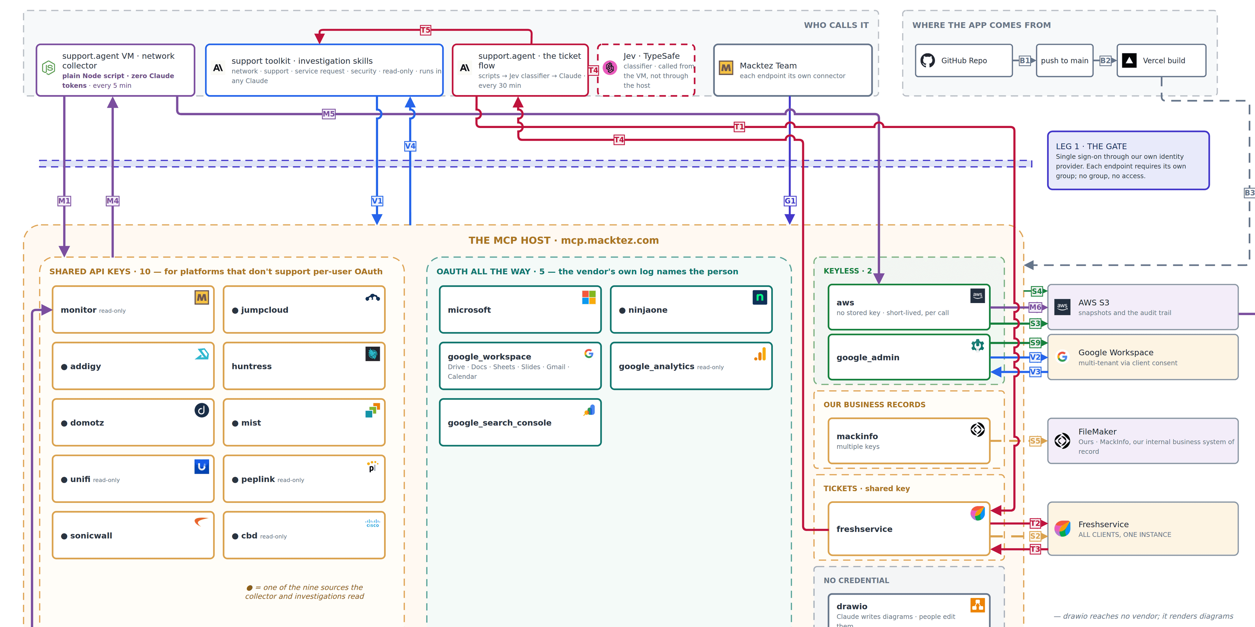The height and width of the screenshot is (627, 1255).
Task: Click the T2 edge label near Freshservice
Action: coord(1035,523)
